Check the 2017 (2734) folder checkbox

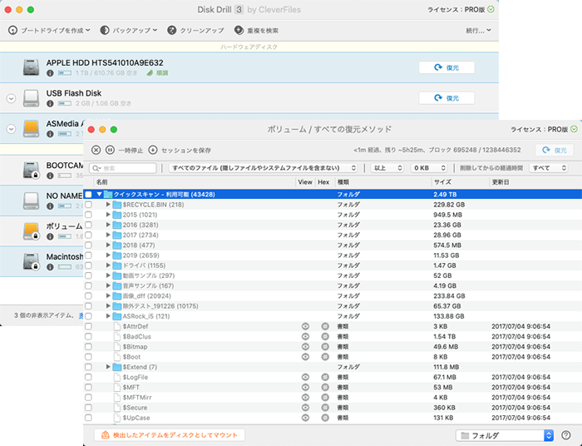[88, 235]
